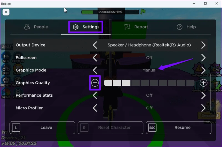
Task: Increase Graphics Quality with plus button
Action: tap(203, 83)
